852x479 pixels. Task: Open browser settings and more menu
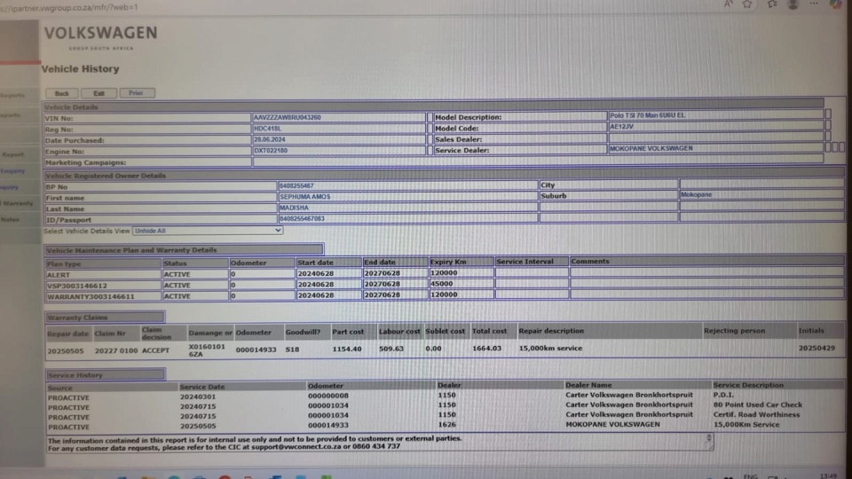tap(815, 4)
